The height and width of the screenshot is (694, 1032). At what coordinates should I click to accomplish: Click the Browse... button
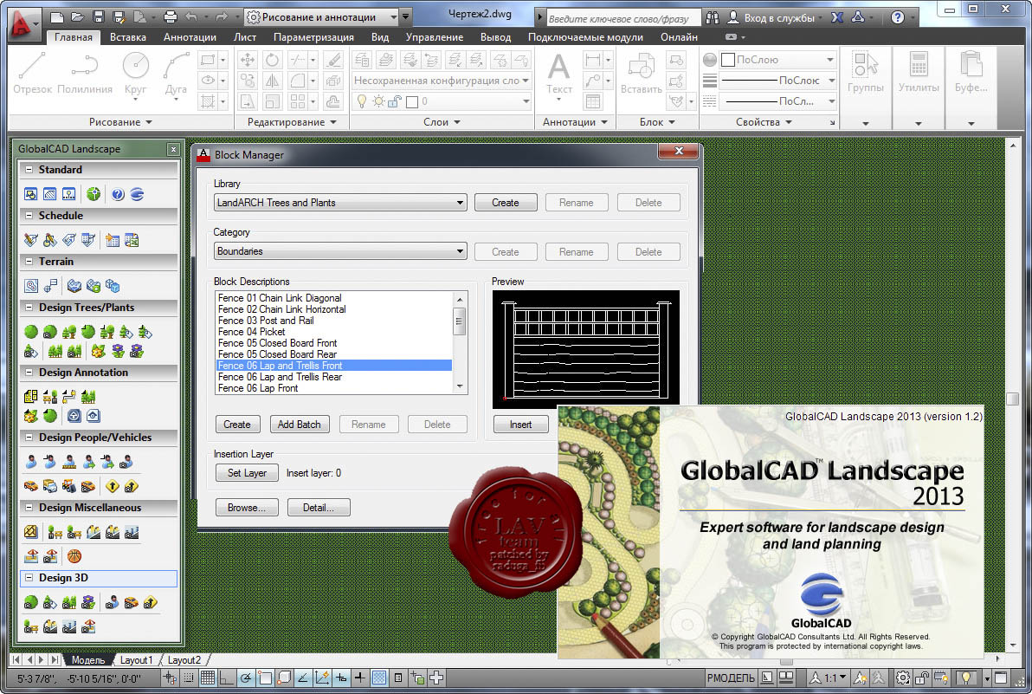pyautogui.click(x=247, y=508)
